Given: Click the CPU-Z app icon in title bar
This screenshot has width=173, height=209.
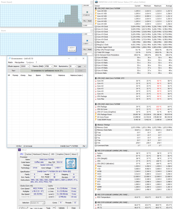Looking at the screenshot, I should tap(19, 150).
